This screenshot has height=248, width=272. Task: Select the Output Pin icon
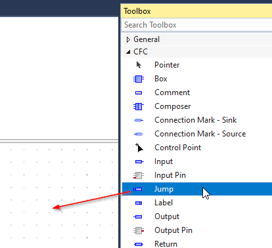139,230
